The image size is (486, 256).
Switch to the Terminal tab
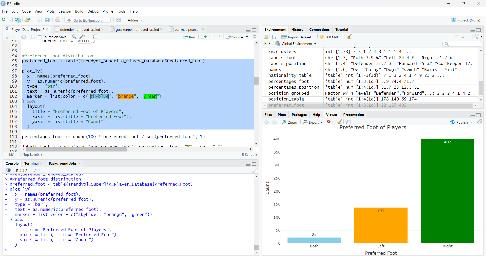31,163
